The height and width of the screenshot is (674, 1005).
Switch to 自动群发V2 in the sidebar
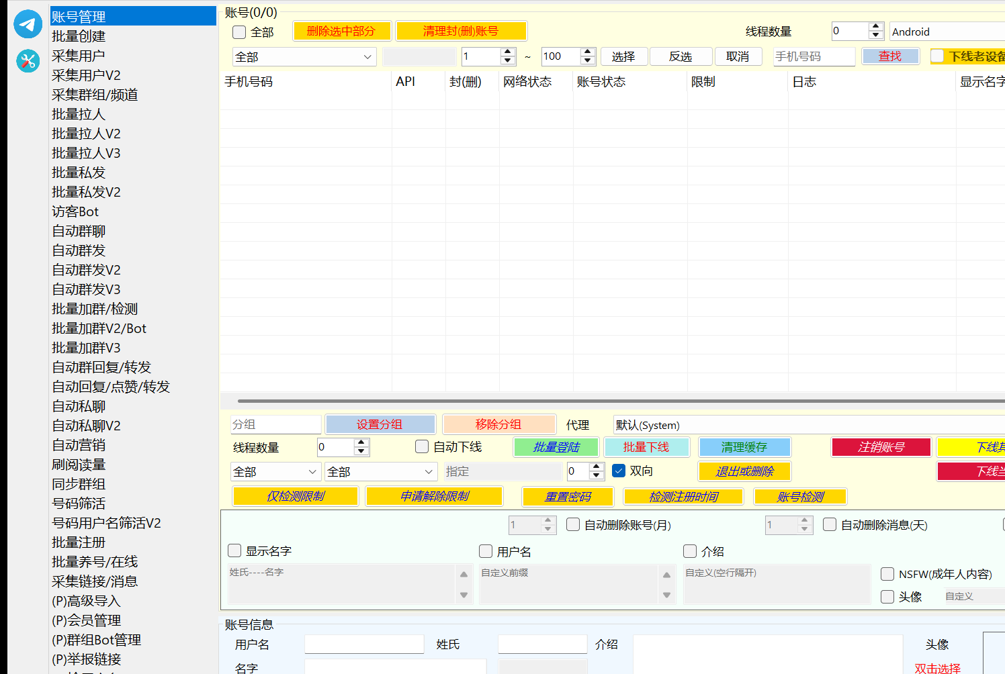(86, 270)
